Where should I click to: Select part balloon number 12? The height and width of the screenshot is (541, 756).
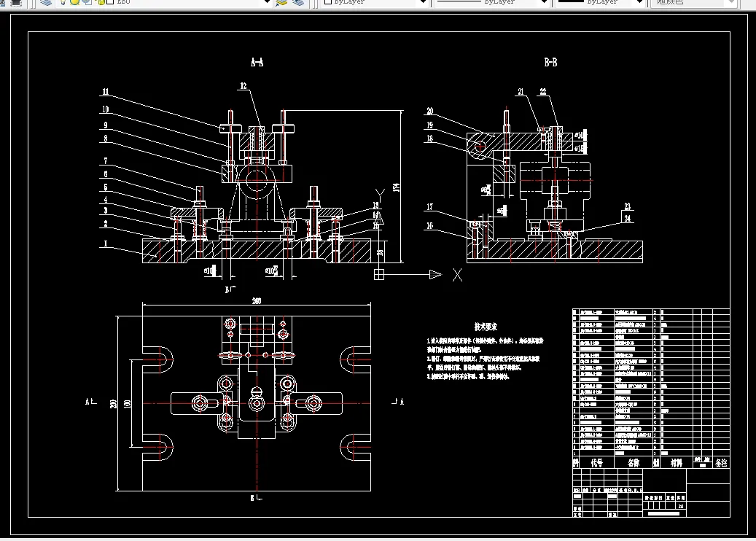pyautogui.click(x=243, y=86)
